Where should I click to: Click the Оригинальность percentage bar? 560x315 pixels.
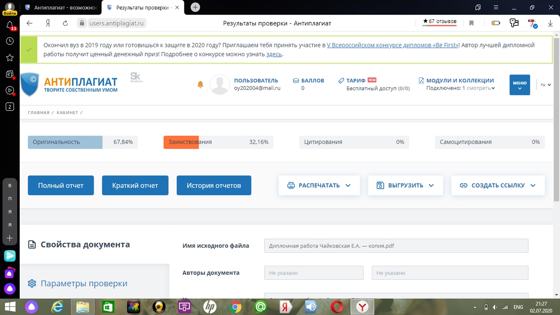click(x=82, y=142)
